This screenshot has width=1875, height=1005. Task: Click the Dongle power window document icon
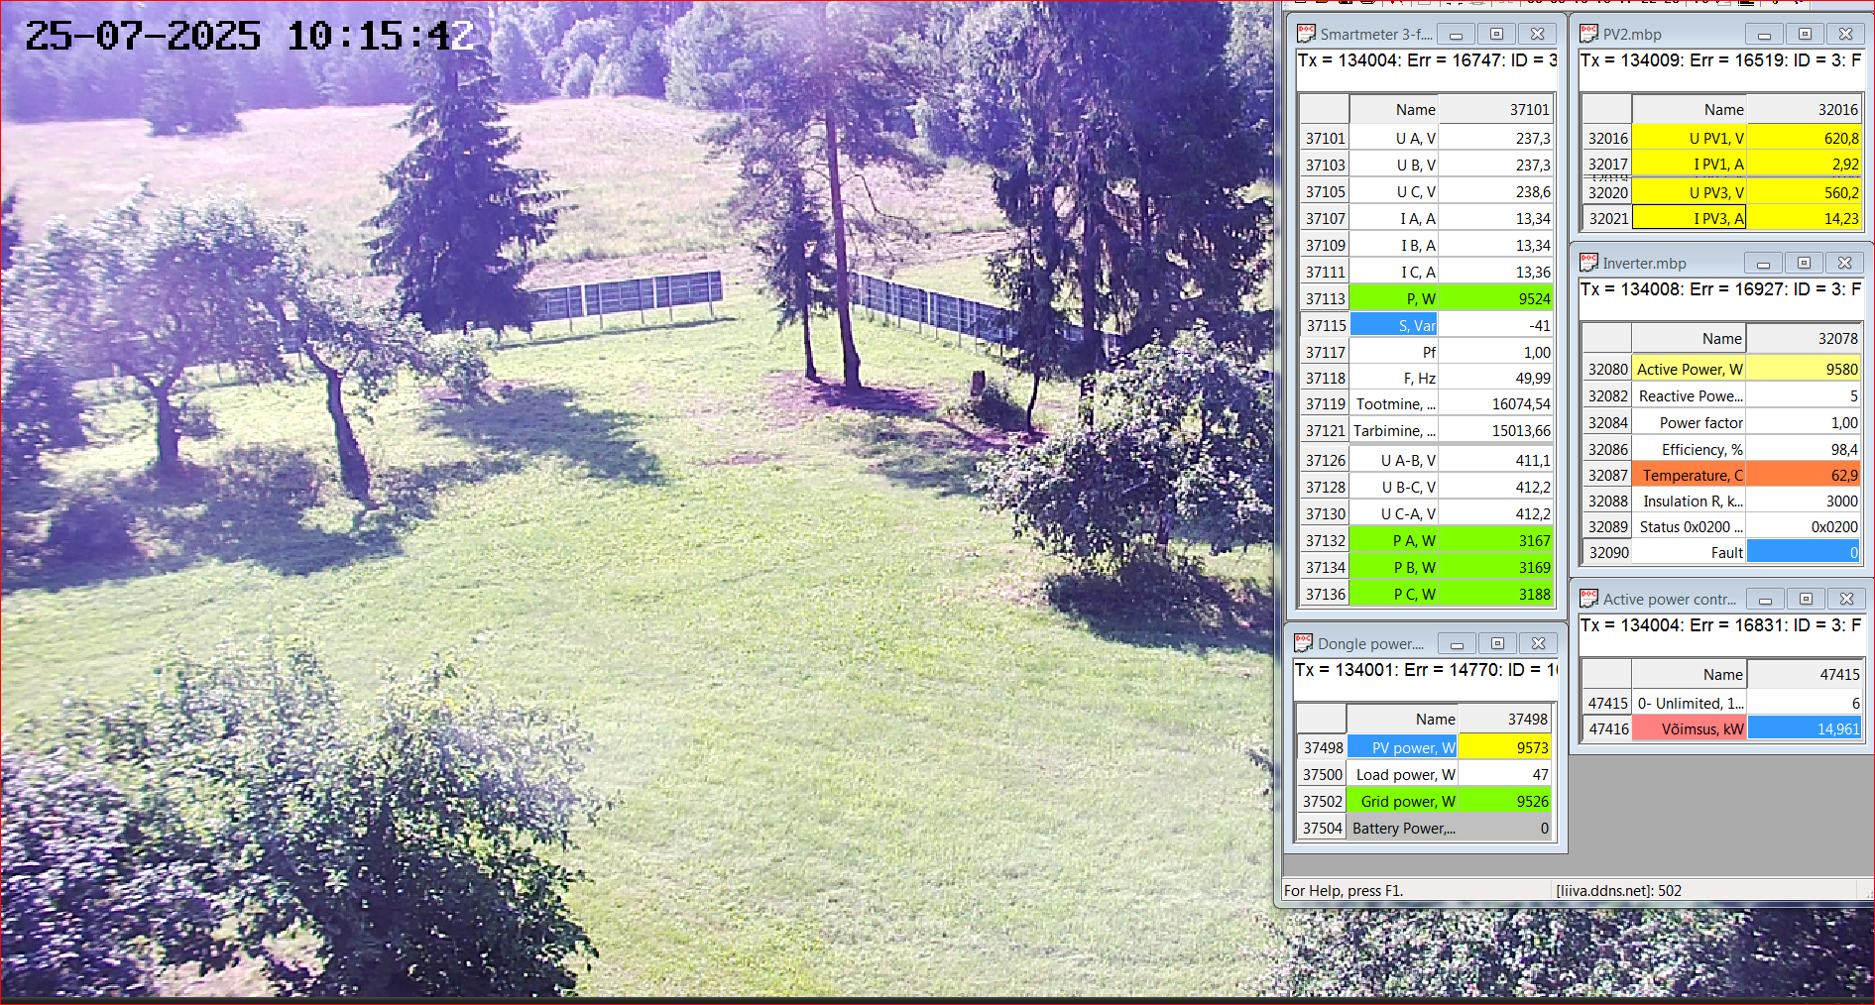(1303, 643)
